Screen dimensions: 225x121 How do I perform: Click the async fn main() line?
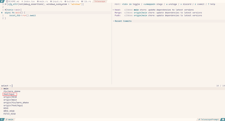click(x=15, y=13)
